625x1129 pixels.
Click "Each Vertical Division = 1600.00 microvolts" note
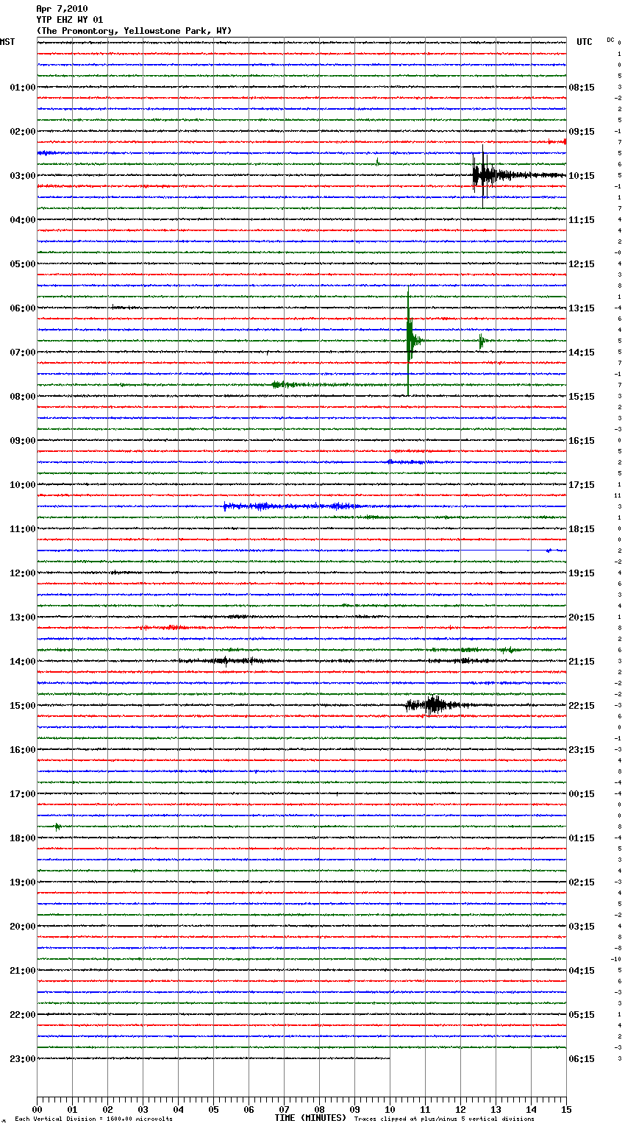pyautogui.click(x=93, y=1119)
